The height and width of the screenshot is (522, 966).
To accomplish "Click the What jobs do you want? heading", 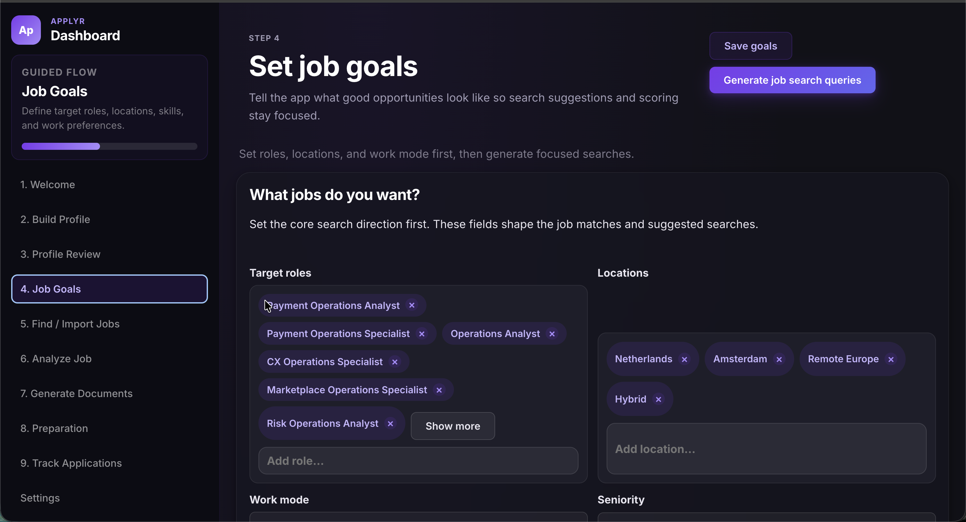I will click(x=334, y=195).
